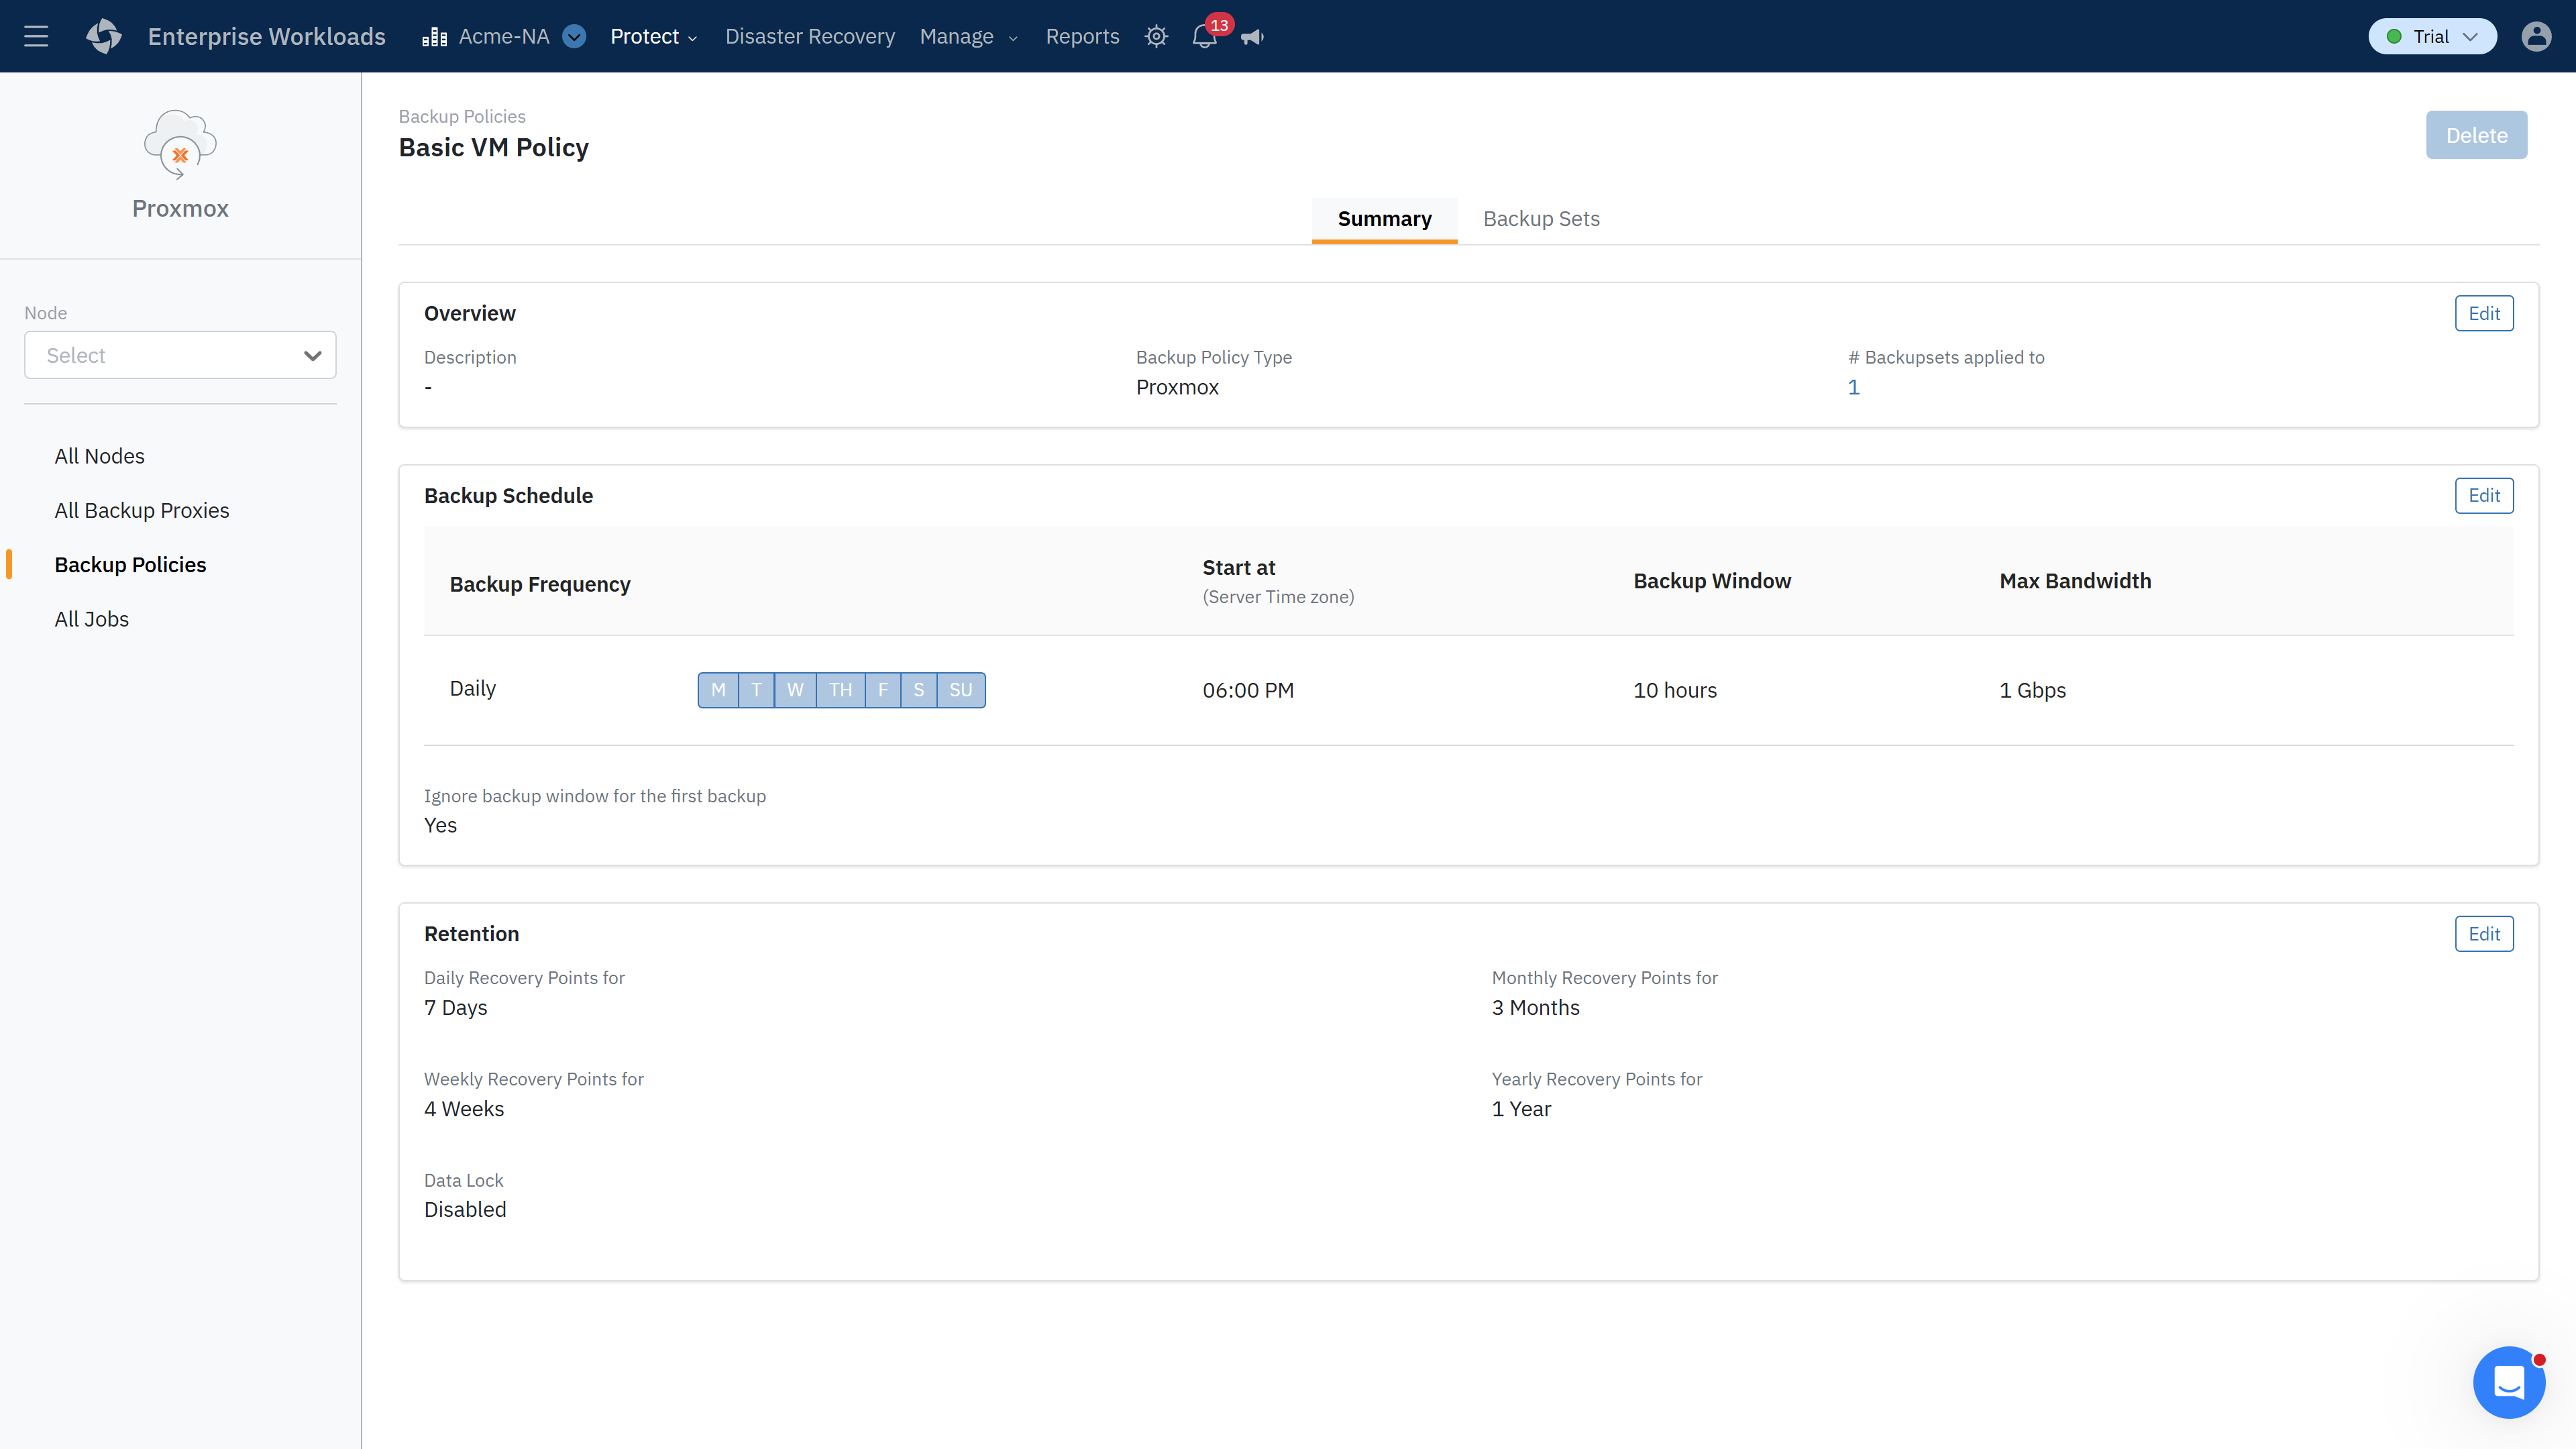Image resolution: width=2576 pixels, height=1449 pixels.
Task: Open the settings gear icon
Action: [1156, 36]
